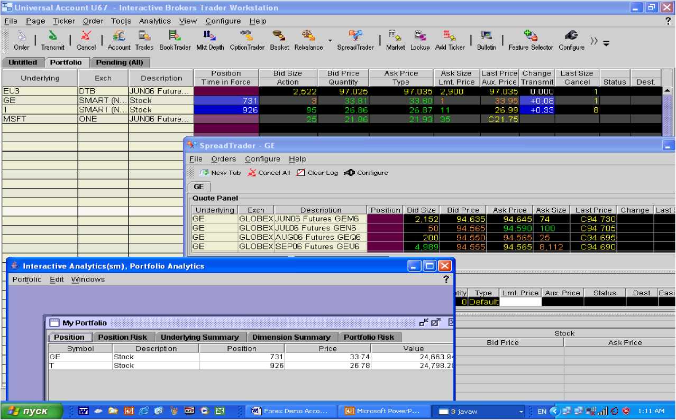Open the Tools menu
The height and width of the screenshot is (420, 676).
121,21
